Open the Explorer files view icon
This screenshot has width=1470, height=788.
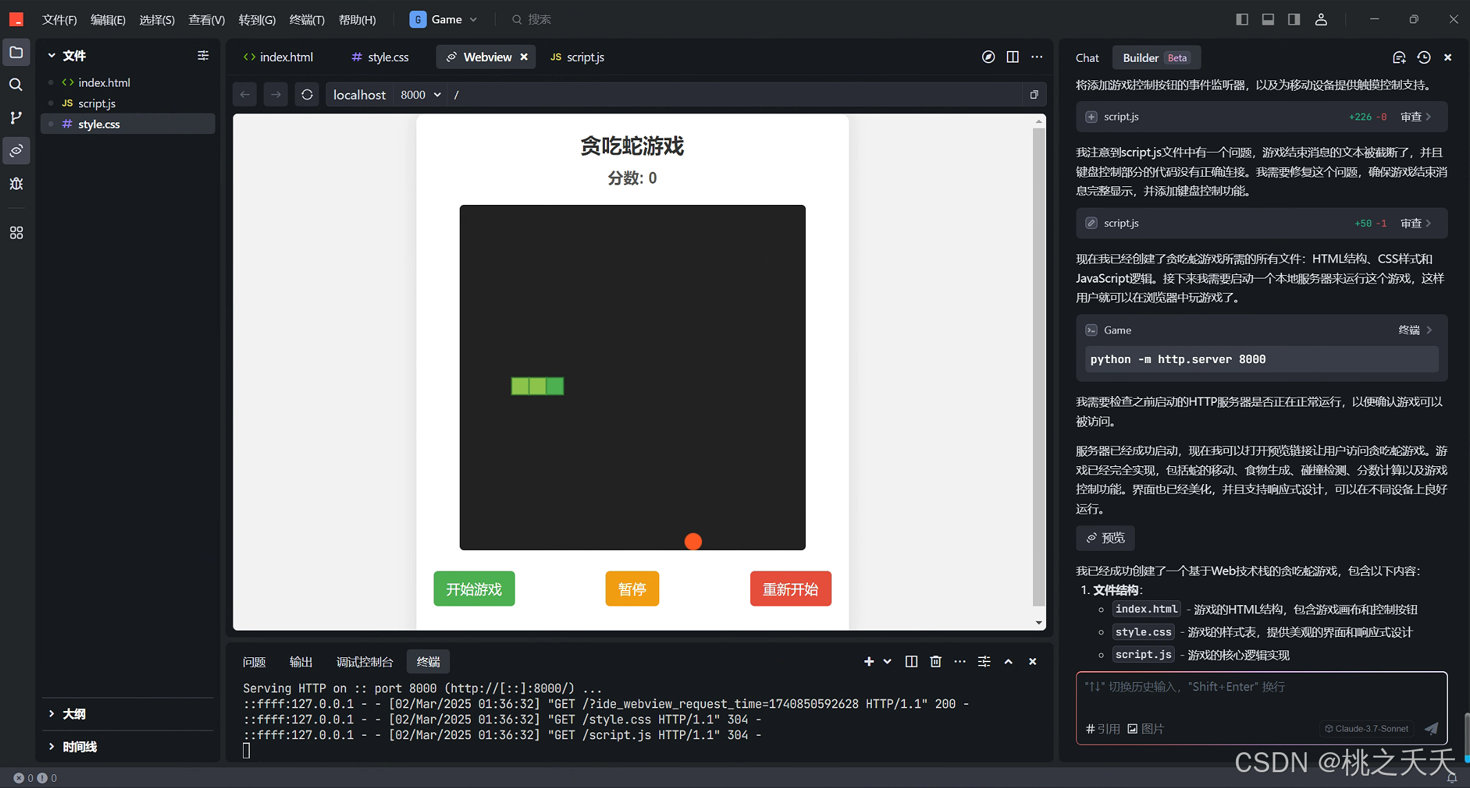16,53
